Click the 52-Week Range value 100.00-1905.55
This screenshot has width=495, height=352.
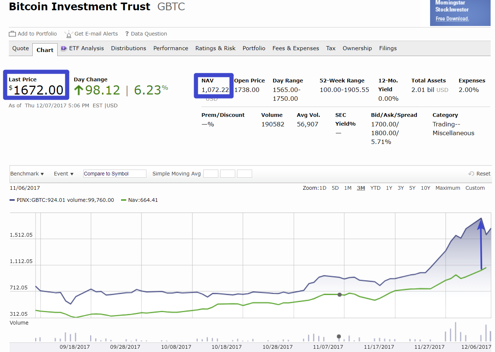(344, 90)
